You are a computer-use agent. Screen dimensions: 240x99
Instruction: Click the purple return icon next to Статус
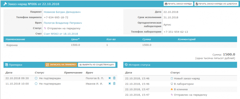pyautogui.click(x=45, y=28)
